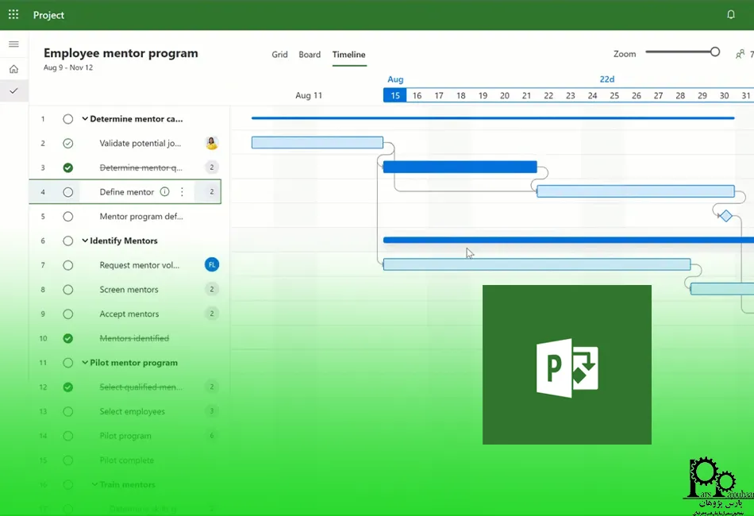Go to Home in left sidebar
This screenshot has width=754, height=516.
click(x=13, y=69)
